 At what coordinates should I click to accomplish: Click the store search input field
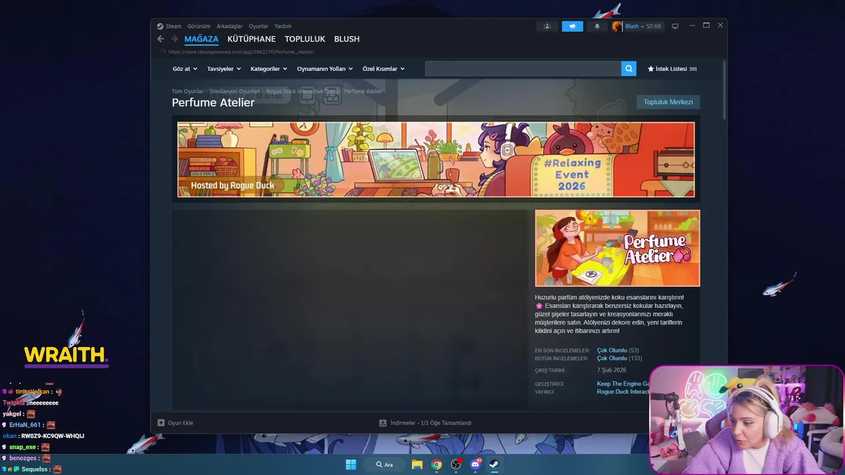(x=523, y=69)
